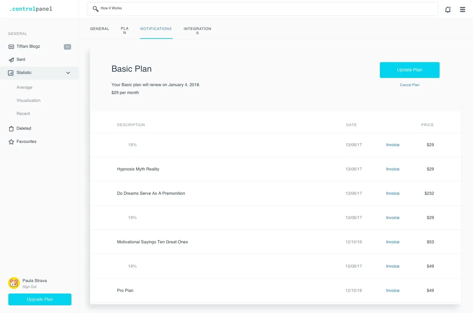The height and width of the screenshot is (313, 473).
Task: Click the Favourites star icon
Action: pos(11,142)
